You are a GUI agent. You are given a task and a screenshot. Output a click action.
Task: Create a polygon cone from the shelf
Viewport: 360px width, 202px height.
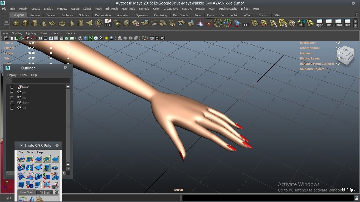[x=43, y=23]
